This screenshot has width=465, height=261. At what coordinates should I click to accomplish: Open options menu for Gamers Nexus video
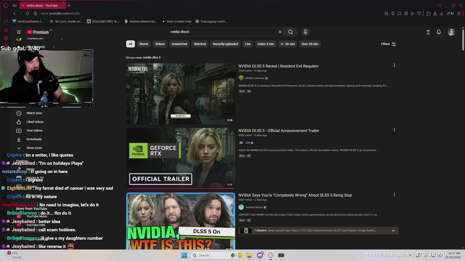click(394, 195)
